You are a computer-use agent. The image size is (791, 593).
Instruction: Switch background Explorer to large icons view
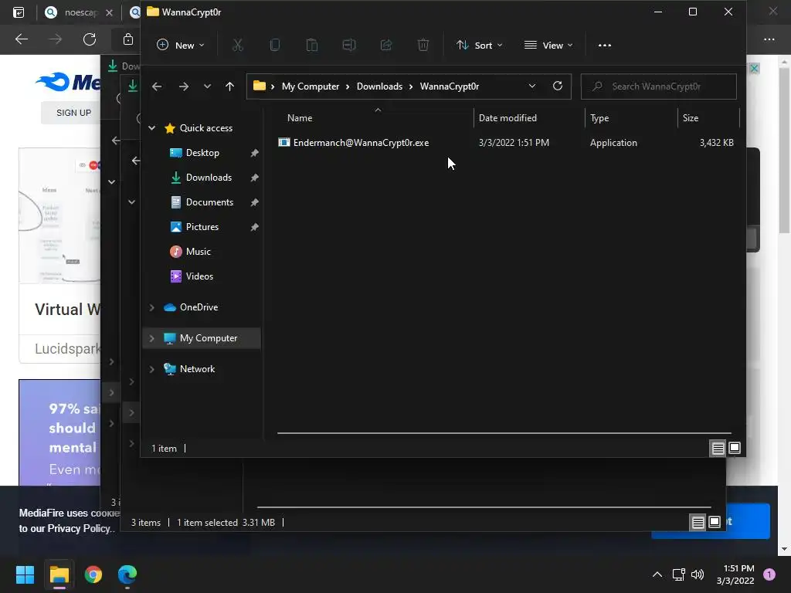pyautogui.click(x=715, y=523)
